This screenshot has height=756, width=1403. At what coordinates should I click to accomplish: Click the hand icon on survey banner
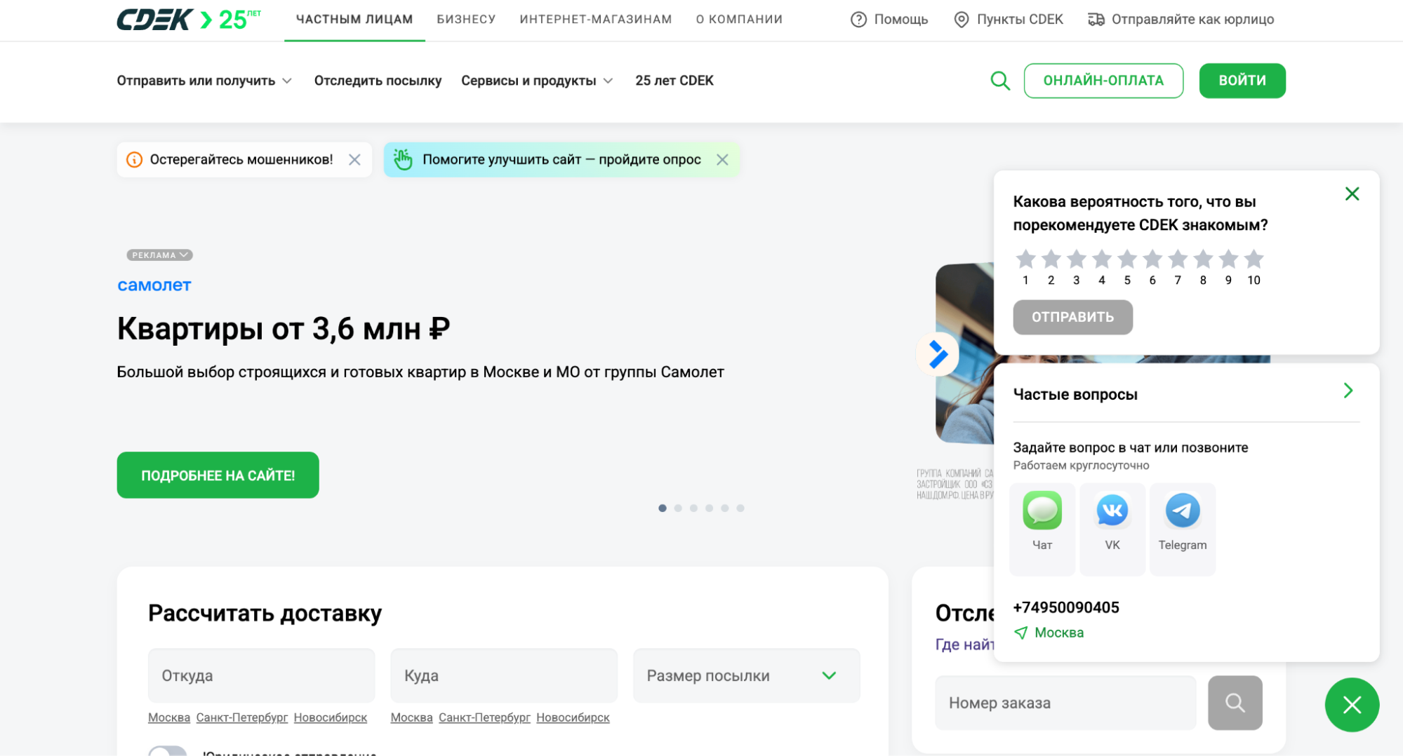tap(403, 159)
